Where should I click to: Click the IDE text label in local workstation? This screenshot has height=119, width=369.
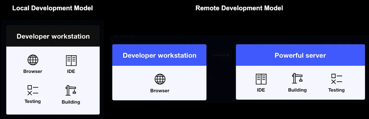(x=71, y=71)
